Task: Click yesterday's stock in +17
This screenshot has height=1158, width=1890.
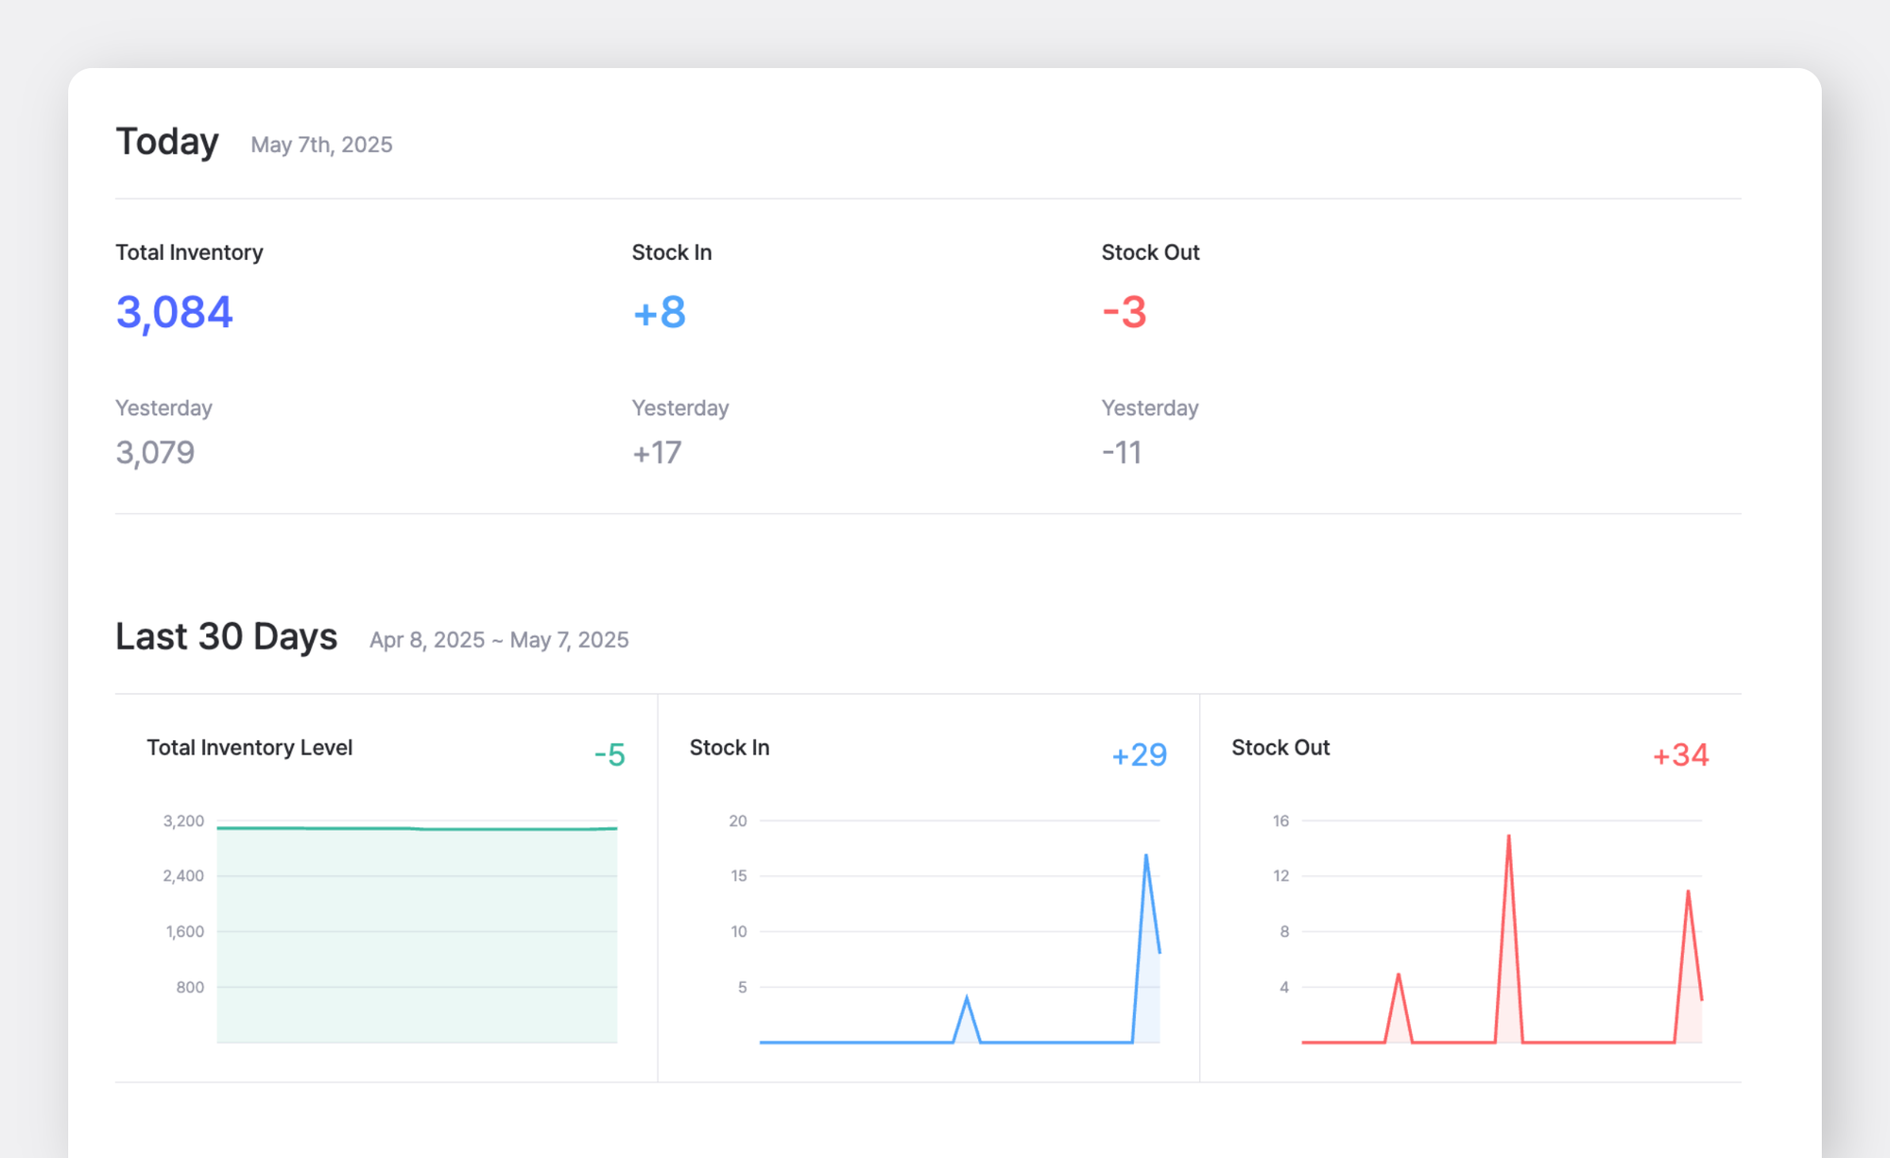Action: tap(657, 453)
